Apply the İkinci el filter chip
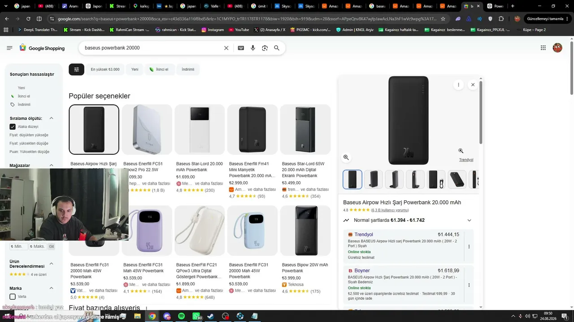Image resolution: width=574 pixels, height=322 pixels. point(159,69)
